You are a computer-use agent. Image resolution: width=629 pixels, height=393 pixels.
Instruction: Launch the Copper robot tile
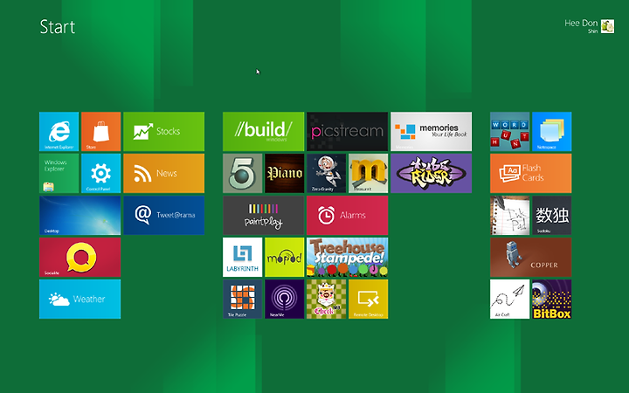pos(531,257)
